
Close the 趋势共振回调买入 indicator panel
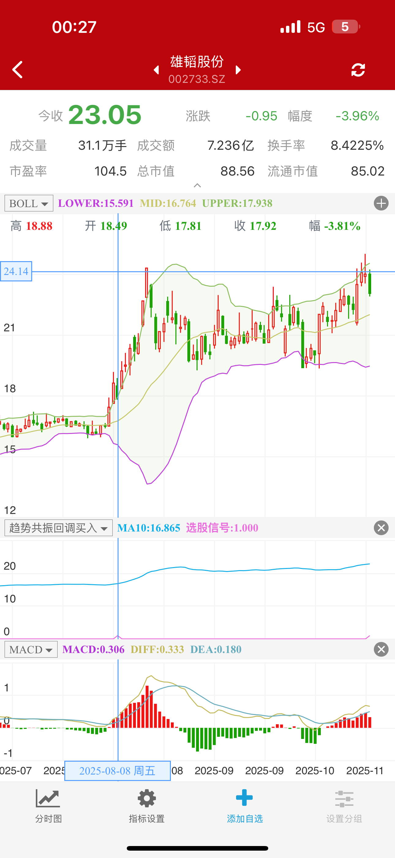point(381,528)
